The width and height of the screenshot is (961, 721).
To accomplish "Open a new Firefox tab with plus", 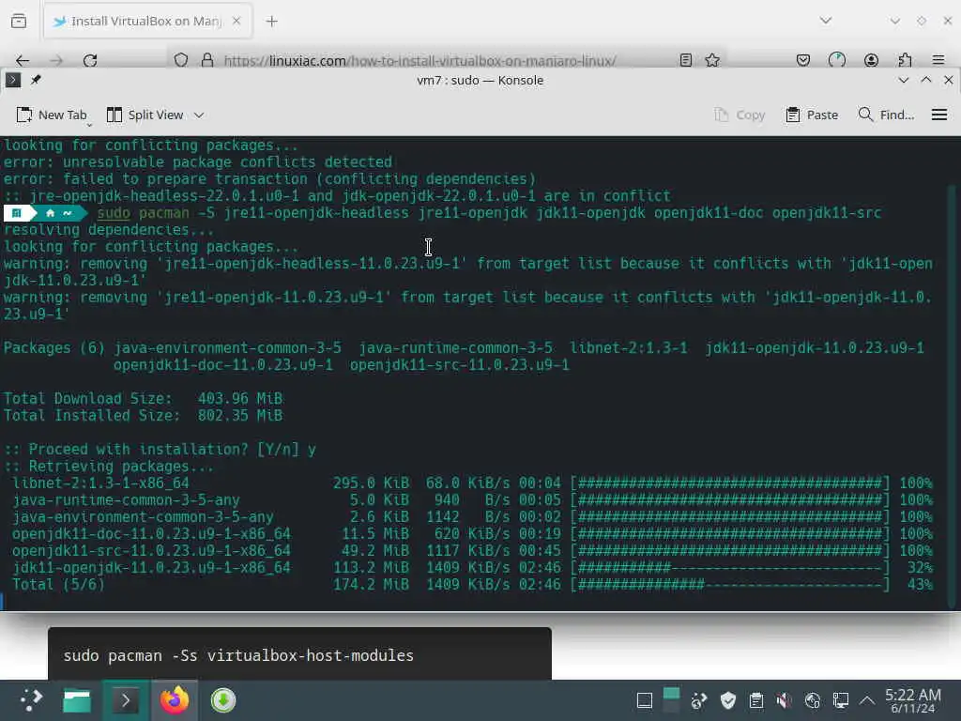I will 271,22.
